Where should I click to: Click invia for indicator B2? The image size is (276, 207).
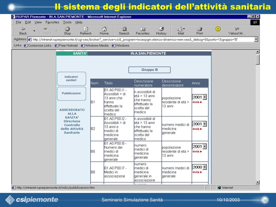pyautogui.click(x=197, y=129)
